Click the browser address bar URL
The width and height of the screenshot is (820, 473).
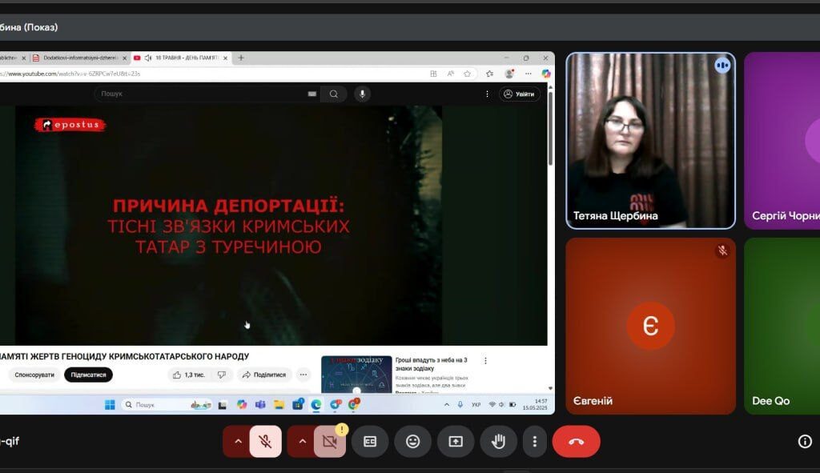click(x=71, y=74)
